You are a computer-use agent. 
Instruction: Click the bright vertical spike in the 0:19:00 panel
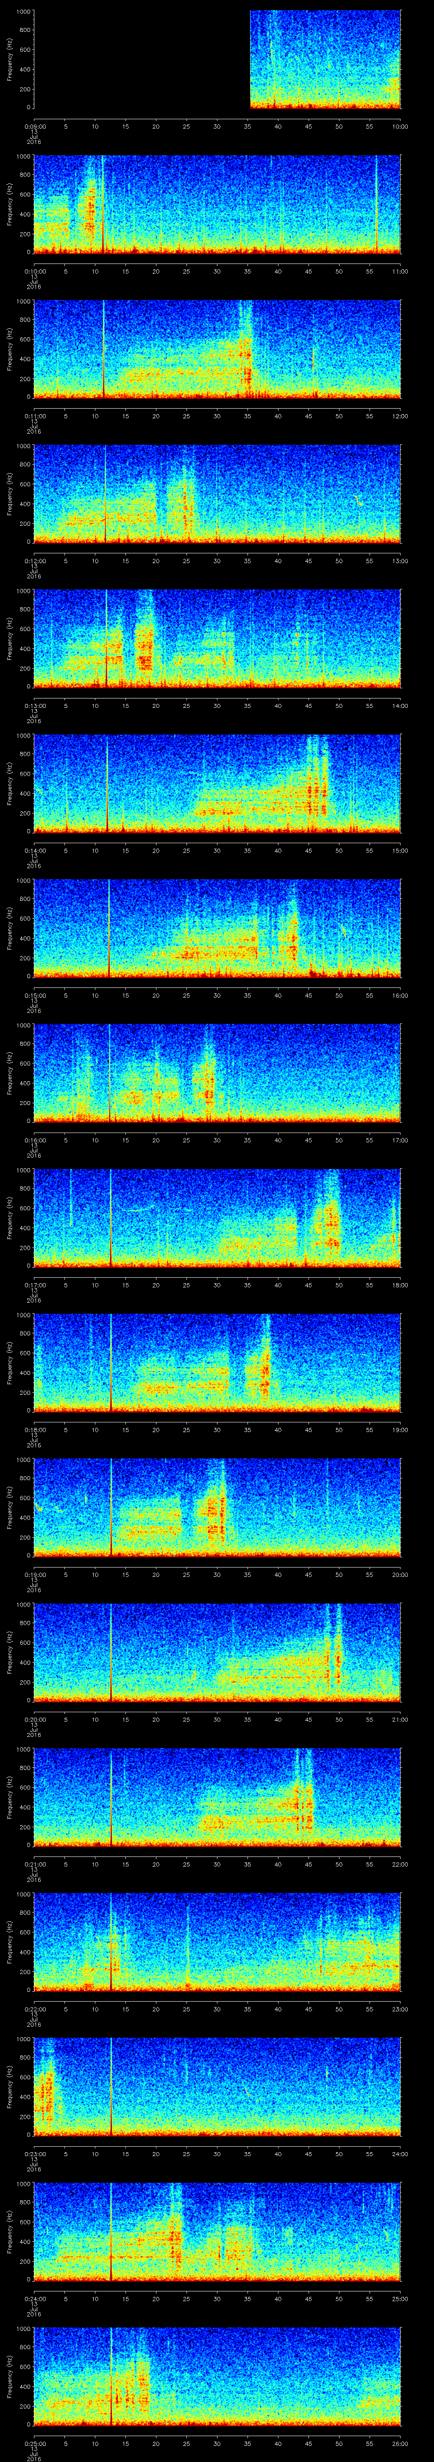tap(111, 1507)
